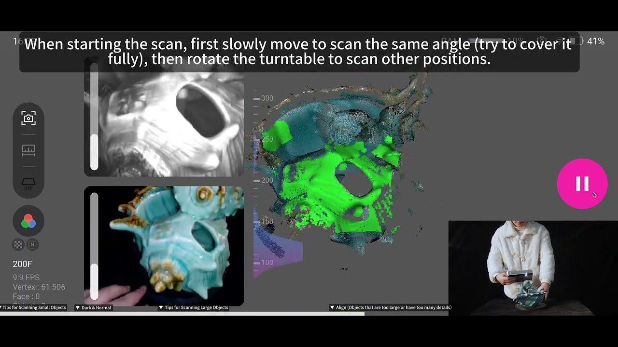
Task: Click the Vertex : 61 506 count
Action: click(x=39, y=287)
